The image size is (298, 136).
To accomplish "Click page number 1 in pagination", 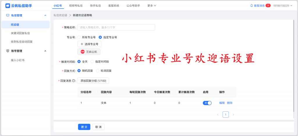I will pos(226,115).
